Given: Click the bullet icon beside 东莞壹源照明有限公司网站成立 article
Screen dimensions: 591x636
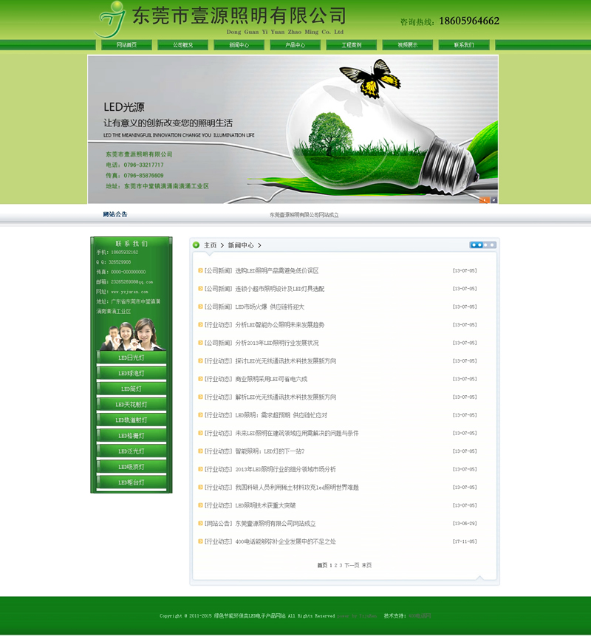Looking at the screenshot, I should pos(200,524).
